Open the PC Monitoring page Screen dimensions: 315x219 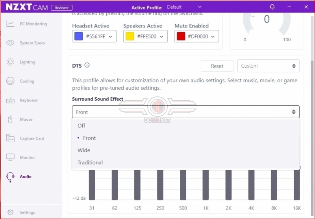click(x=33, y=24)
